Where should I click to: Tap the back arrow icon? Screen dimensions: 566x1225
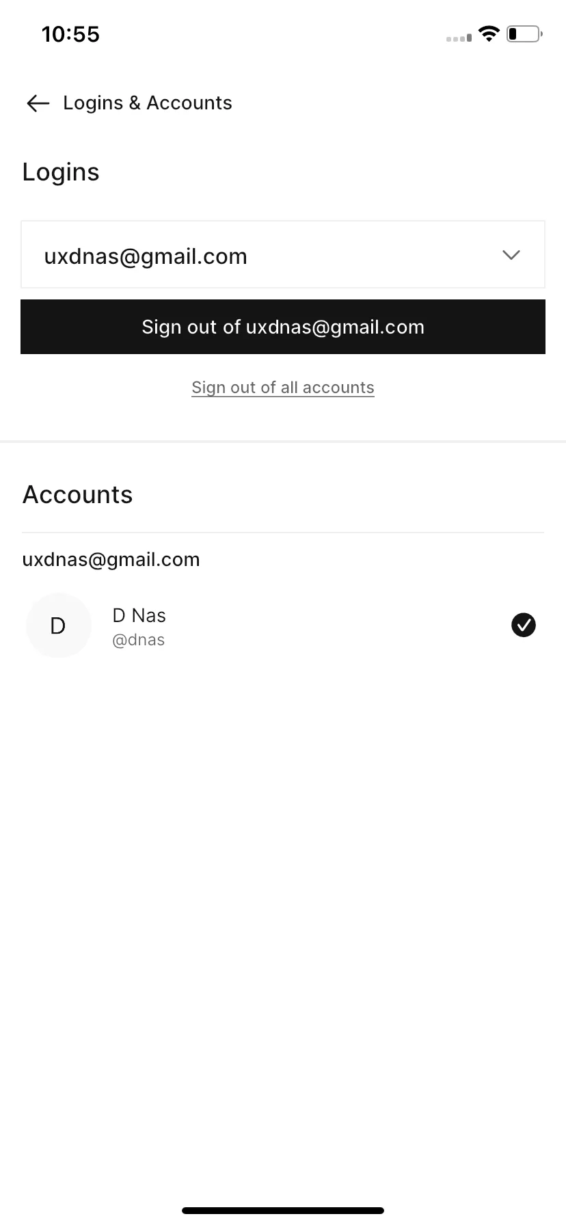coord(38,103)
